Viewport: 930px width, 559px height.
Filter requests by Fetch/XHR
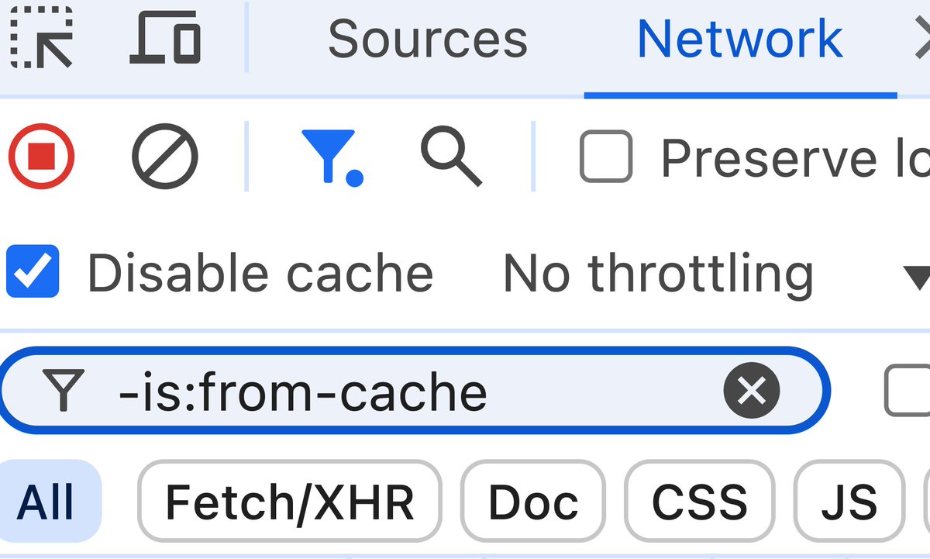(x=290, y=502)
